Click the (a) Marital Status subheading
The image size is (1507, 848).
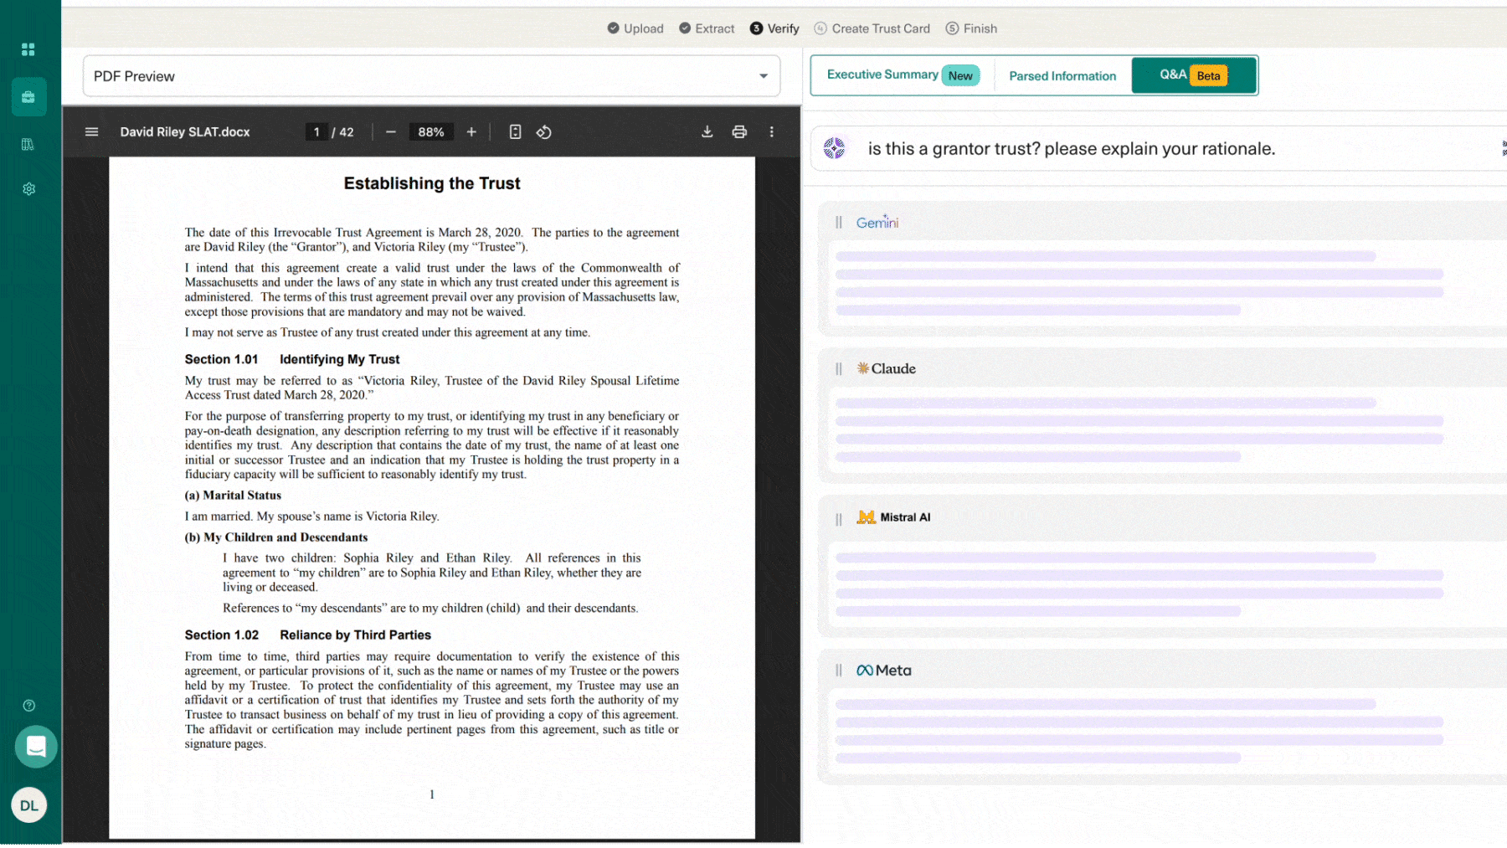click(233, 496)
